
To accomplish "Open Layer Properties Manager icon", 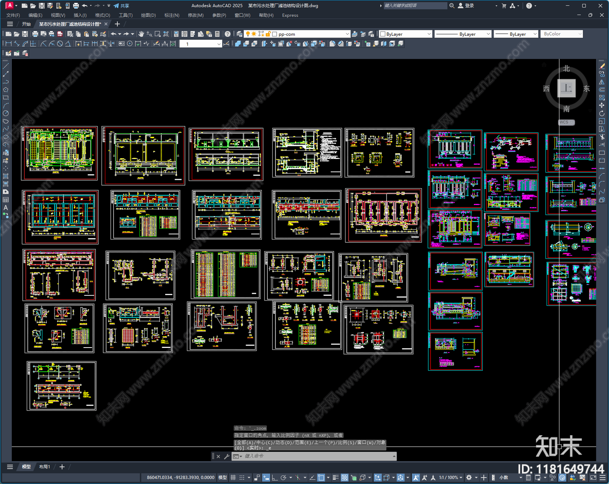I will click(239, 34).
